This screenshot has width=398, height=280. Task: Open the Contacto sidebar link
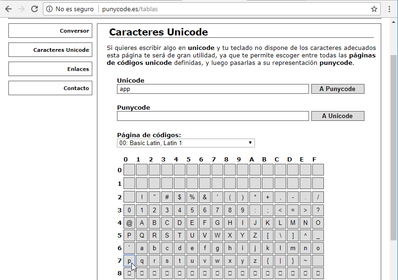(x=50, y=88)
